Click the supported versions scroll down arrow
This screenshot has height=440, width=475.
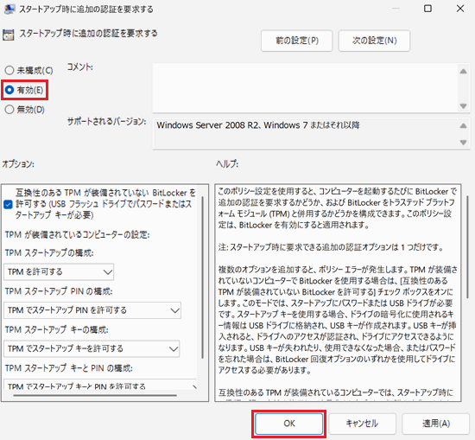pyautogui.click(x=463, y=142)
